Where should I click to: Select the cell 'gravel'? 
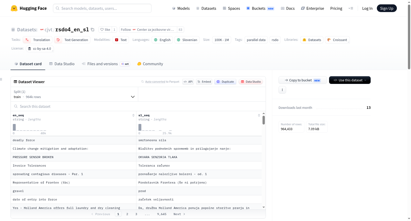(x=73, y=191)
